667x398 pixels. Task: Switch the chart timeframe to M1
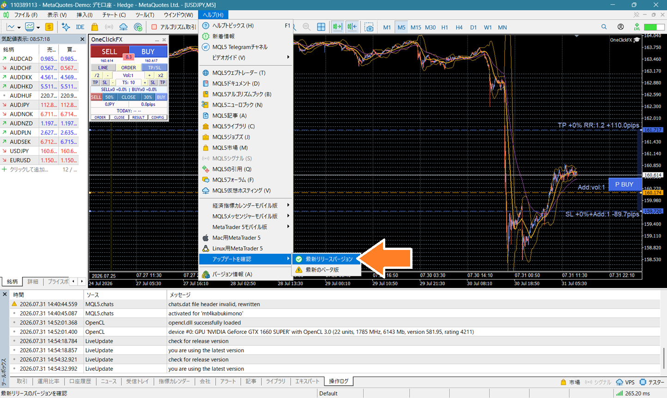[387, 27]
